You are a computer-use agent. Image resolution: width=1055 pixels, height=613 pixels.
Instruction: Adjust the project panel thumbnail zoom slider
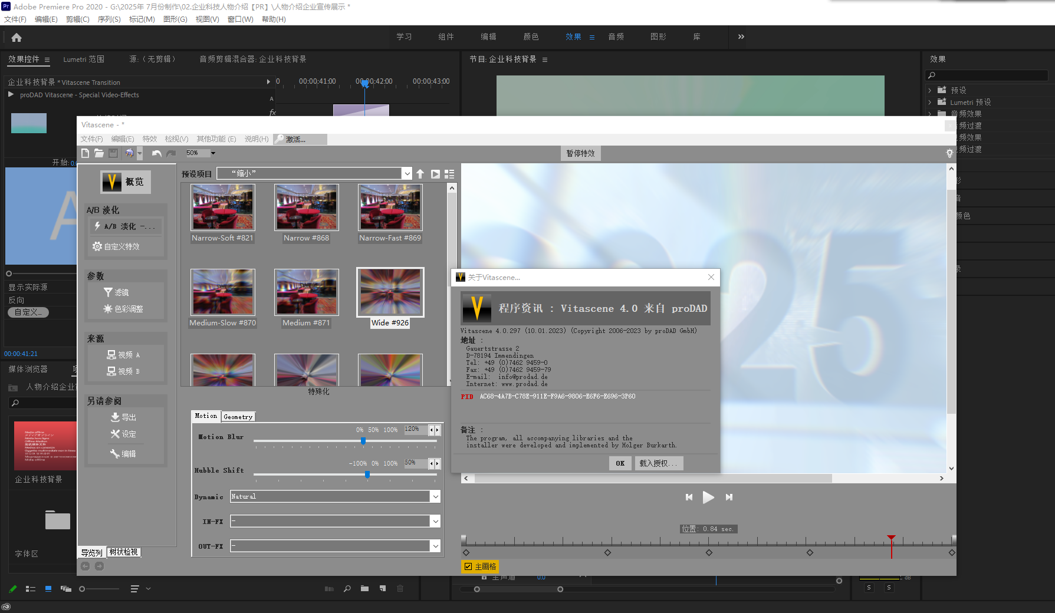coord(82,588)
